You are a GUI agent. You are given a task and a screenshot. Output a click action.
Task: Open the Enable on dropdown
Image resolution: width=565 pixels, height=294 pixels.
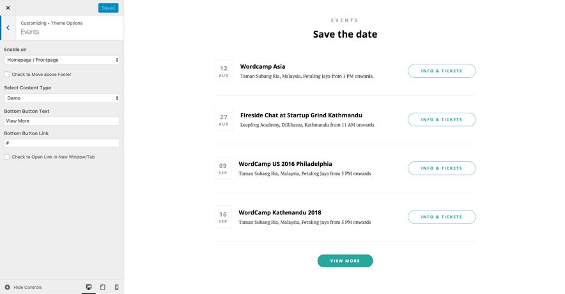click(x=62, y=60)
